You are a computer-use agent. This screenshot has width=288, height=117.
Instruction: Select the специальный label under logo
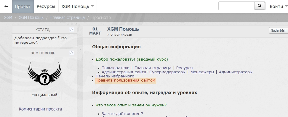(x=44, y=95)
